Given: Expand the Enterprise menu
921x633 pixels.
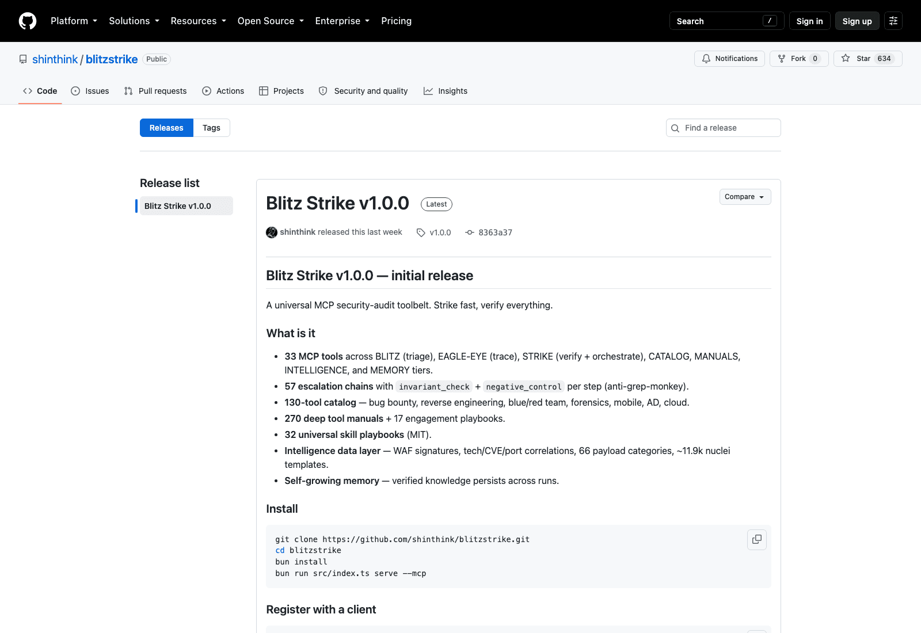Looking at the screenshot, I should click(x=342, y=21).
